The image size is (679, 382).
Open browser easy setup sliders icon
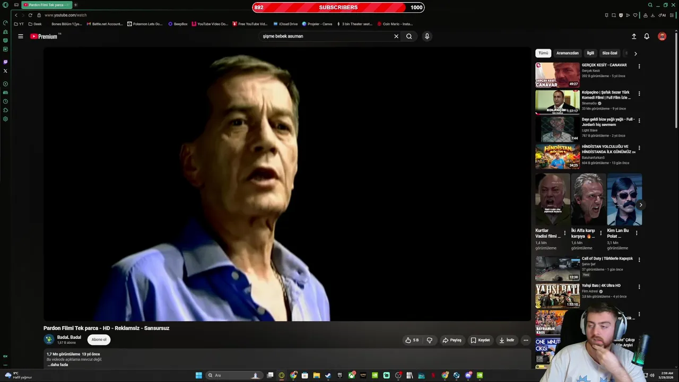click(673, 15)
